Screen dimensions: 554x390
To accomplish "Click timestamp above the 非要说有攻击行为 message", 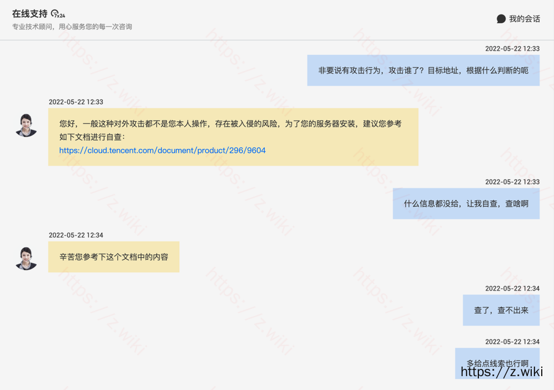I will 512,49.
